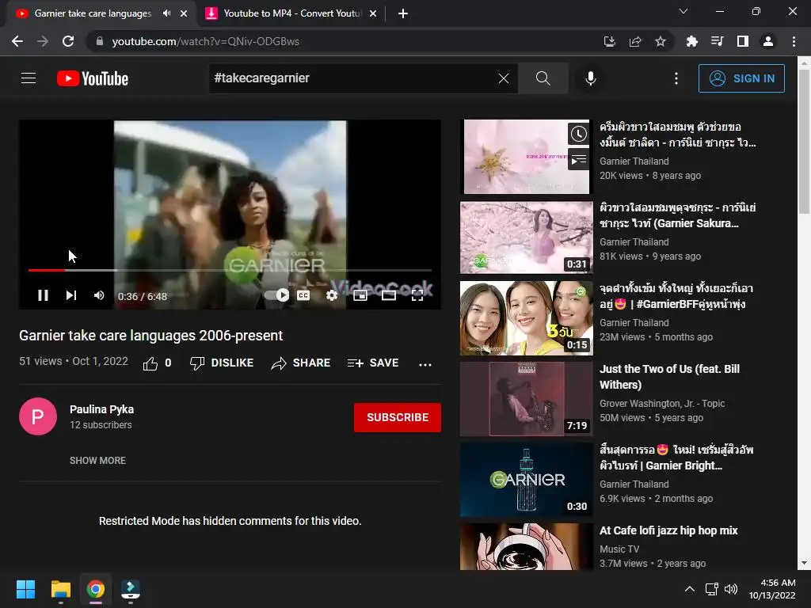Seek on the video progress bar
The image size is (811, 608).
pos(230,270)
